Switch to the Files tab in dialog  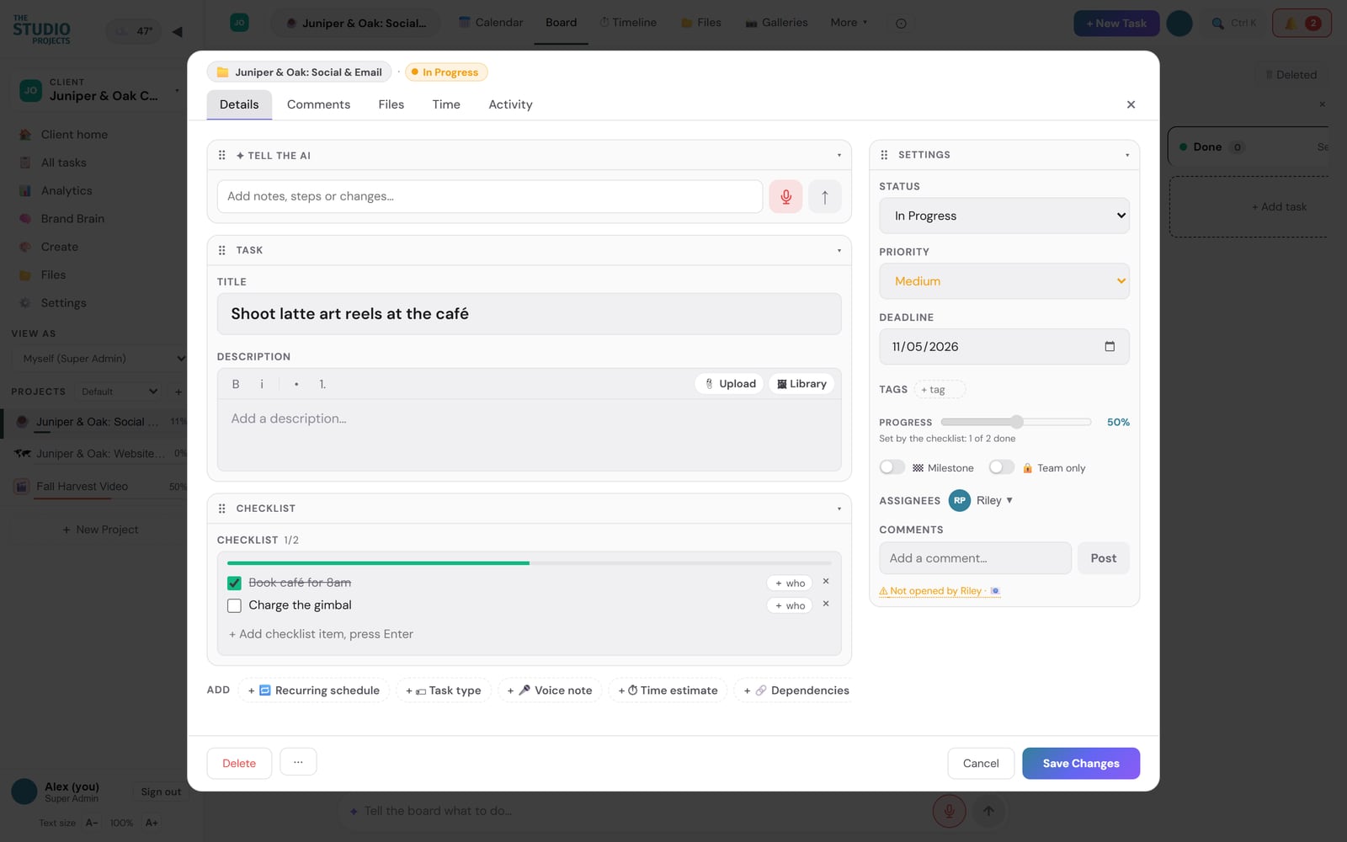coord(391,104)
